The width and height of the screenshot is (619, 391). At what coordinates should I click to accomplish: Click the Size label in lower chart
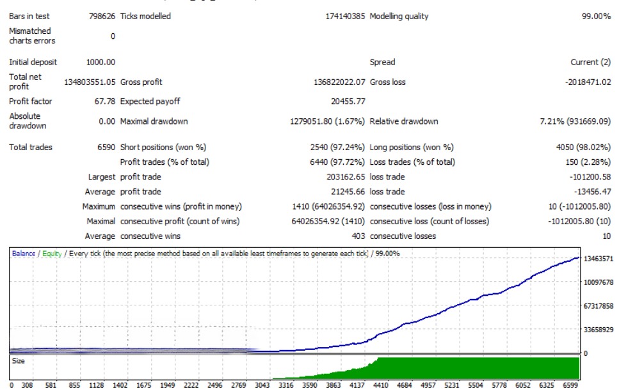pyautogui.click(x=18, y=361)
